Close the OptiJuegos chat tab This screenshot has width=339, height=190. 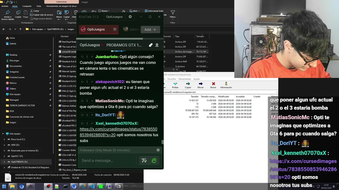[x=115, y=29]
